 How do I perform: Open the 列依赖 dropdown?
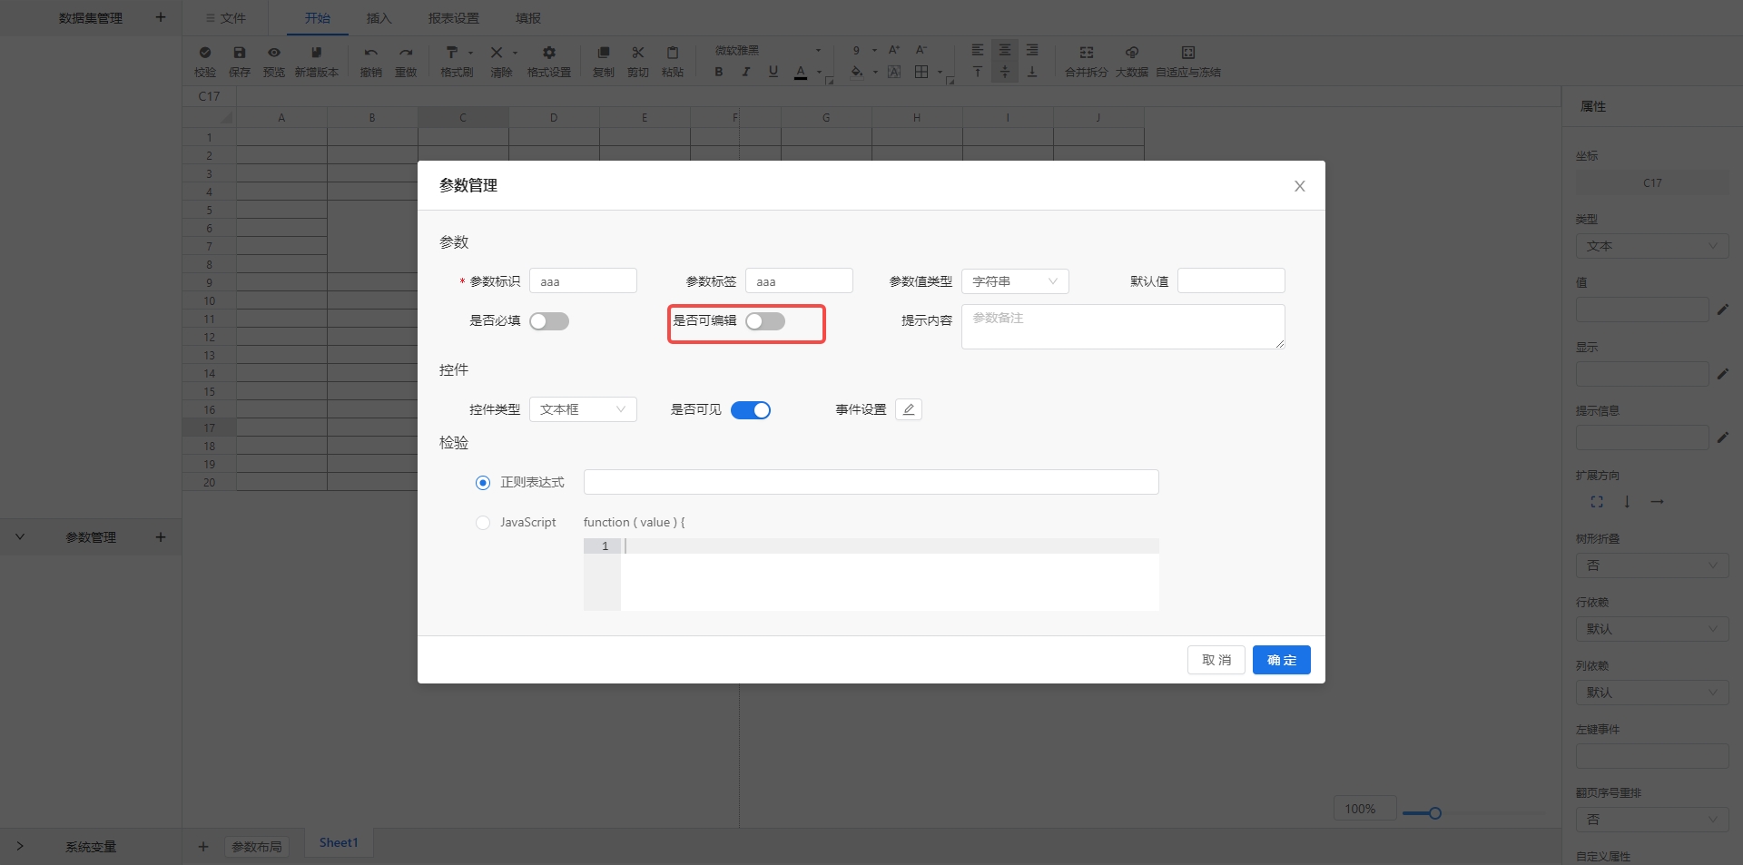[x=1652, y=693]
